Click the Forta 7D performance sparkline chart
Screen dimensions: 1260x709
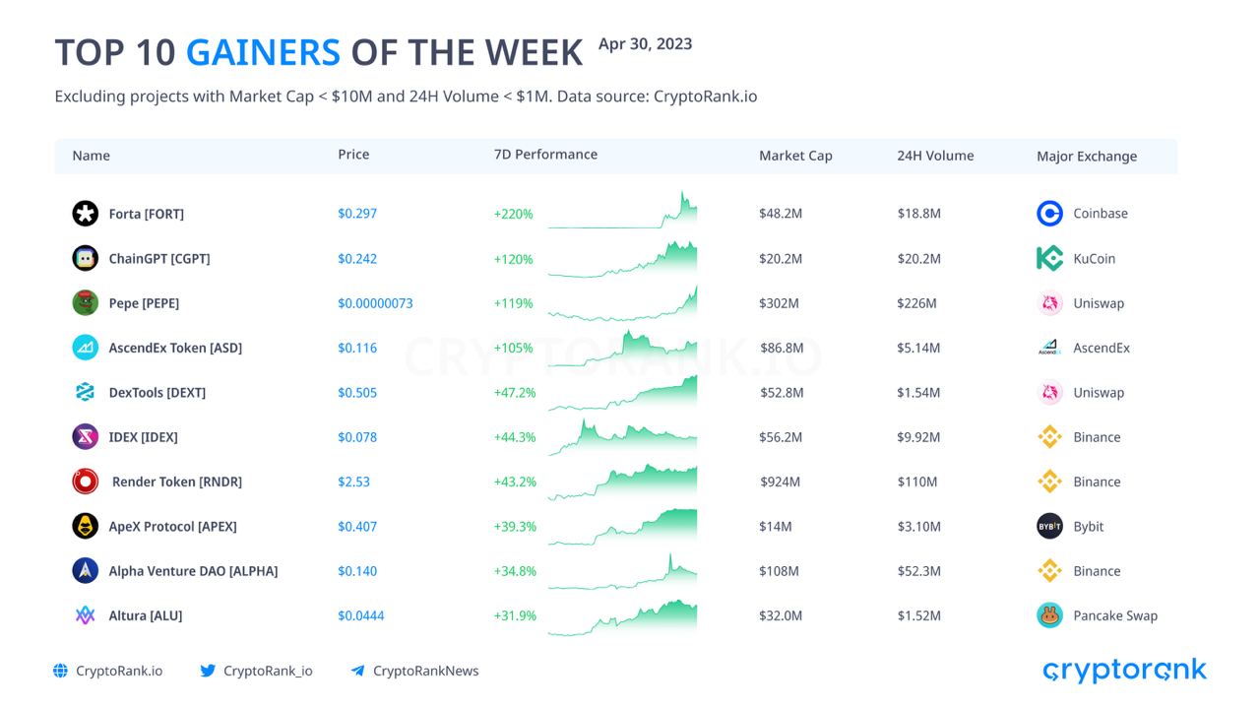[622, 212]
